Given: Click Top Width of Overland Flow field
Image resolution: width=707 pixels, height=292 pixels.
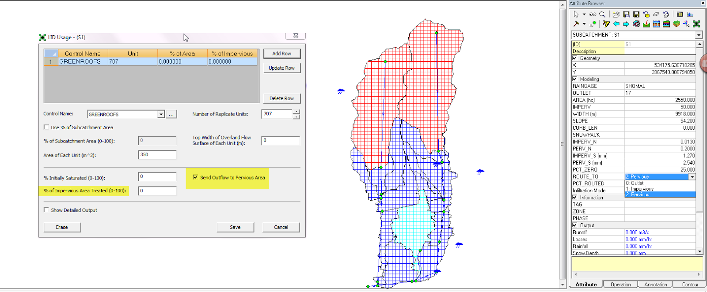Looking at the screenshot, I should (281, 141).
